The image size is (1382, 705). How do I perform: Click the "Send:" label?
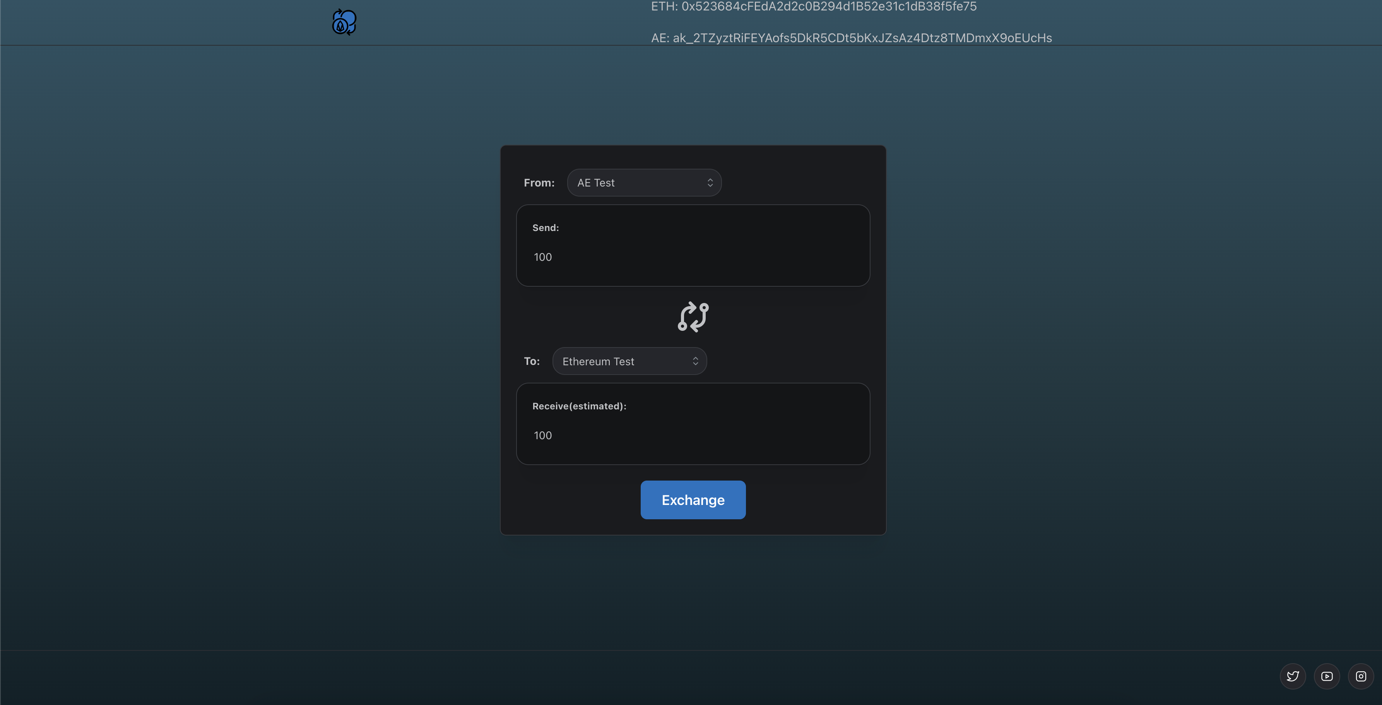click(x=545, y=228)
